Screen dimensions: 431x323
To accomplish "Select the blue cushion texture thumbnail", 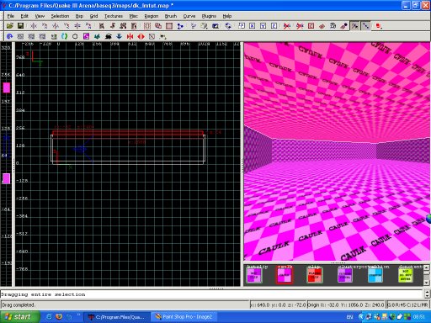I will click(375, 275).
